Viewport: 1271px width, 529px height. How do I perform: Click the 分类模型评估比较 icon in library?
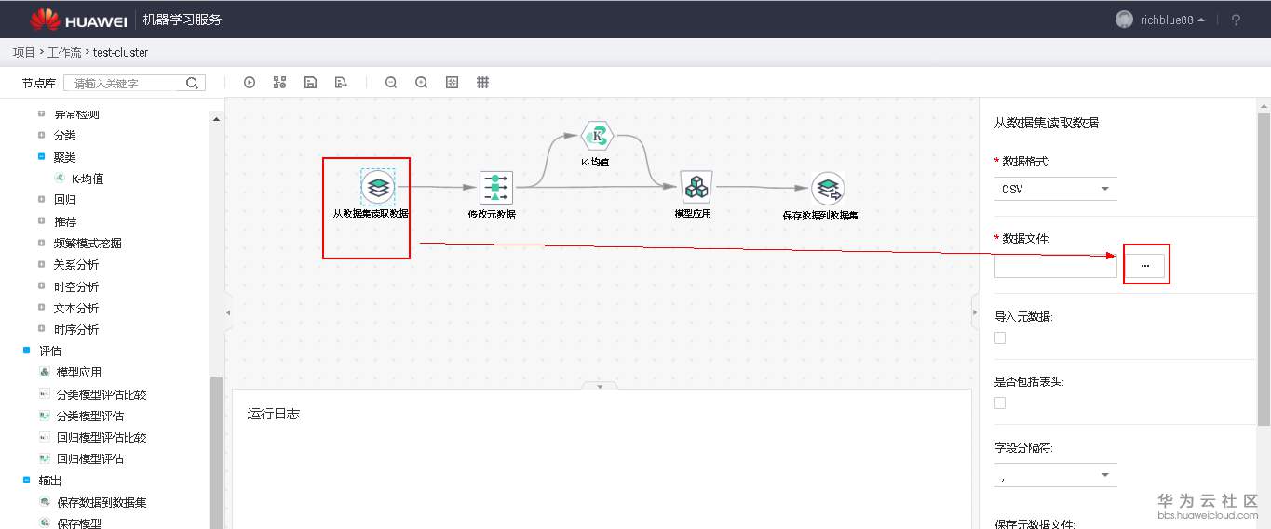coord(45,394)
